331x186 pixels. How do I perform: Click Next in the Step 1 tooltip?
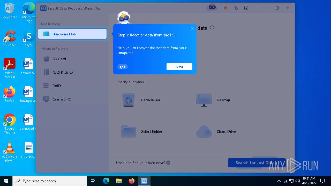pos(179,67)
